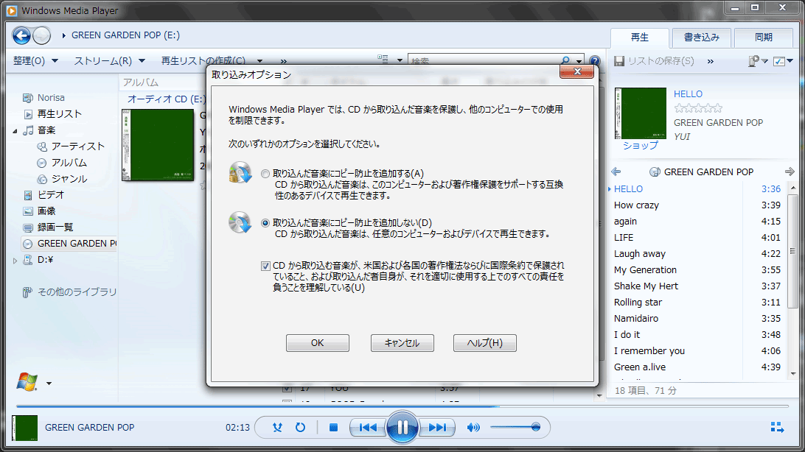Screen dimensions: 805x452
Task: Confirm rip options with OK
Action: (x=317, y=343)
